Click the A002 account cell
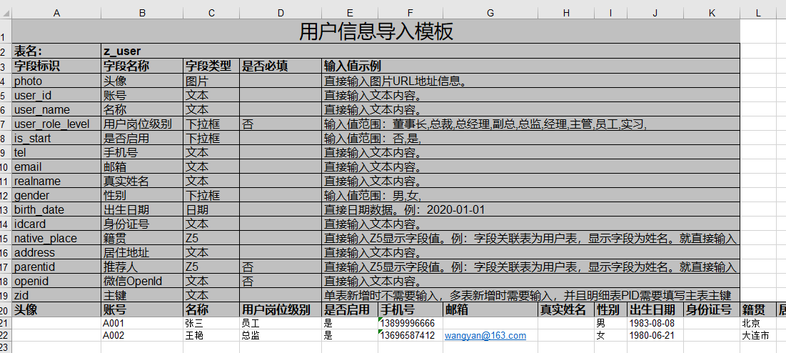 142,335
